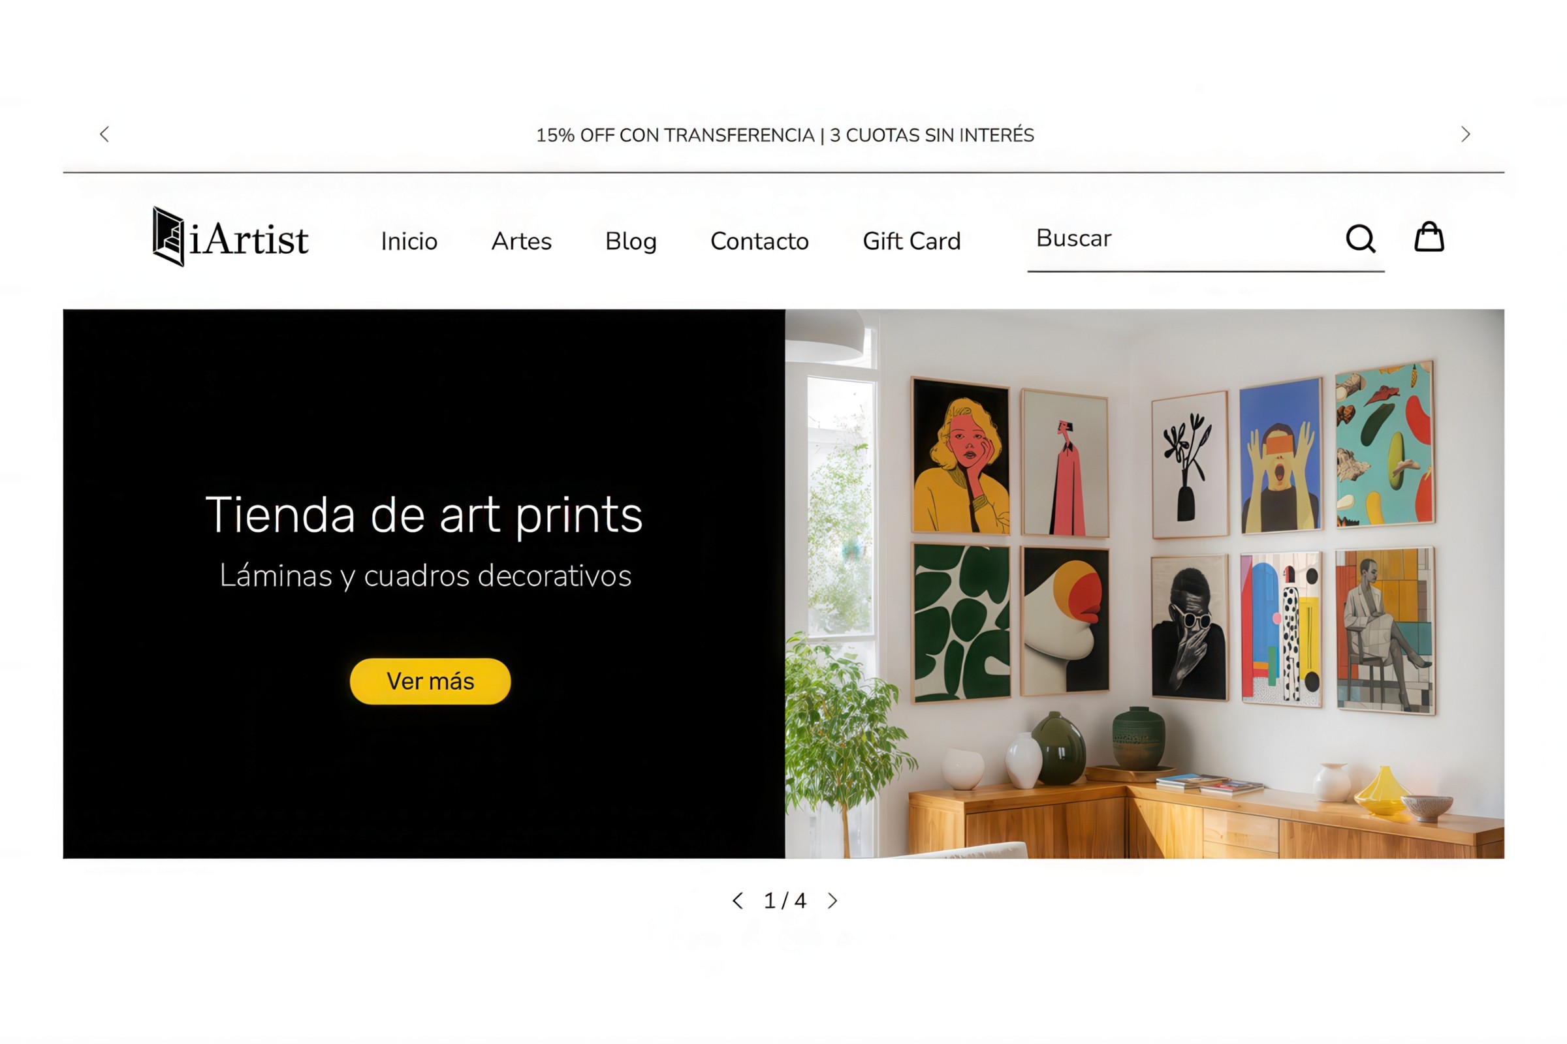Image resolution: width=1567 pixels, height=1044 pixels.
Task: Go to the Blog page
Action: coord(631,241)
